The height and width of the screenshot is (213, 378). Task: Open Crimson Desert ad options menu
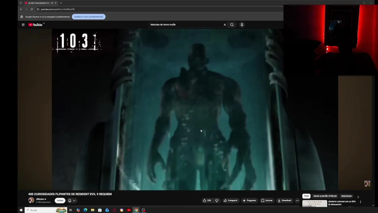point(360,202)
